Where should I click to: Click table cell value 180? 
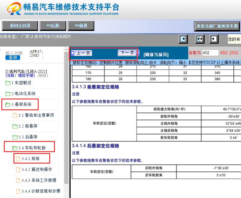pos(88,79)
